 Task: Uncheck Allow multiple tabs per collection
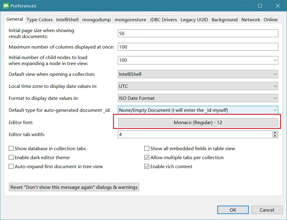[147, 157]
